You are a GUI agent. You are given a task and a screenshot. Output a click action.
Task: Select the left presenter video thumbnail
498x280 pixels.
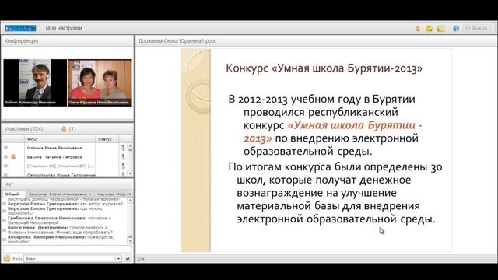coord(35,82)
